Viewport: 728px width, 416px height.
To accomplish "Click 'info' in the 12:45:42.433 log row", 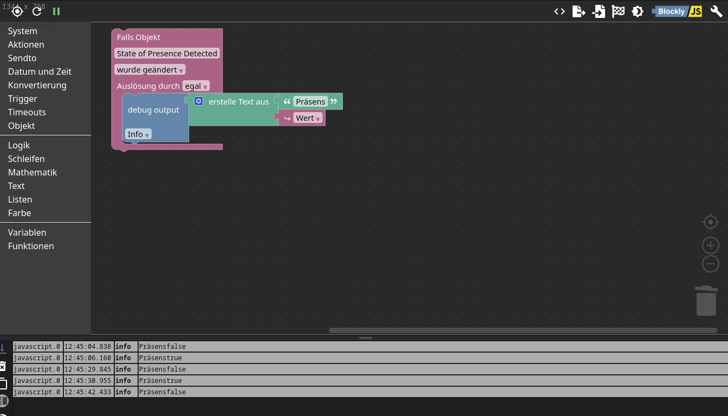I will click(123, 392).
